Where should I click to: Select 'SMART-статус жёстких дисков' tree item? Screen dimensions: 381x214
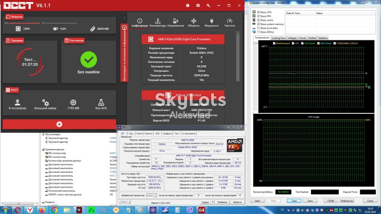[x=65, y=195]
